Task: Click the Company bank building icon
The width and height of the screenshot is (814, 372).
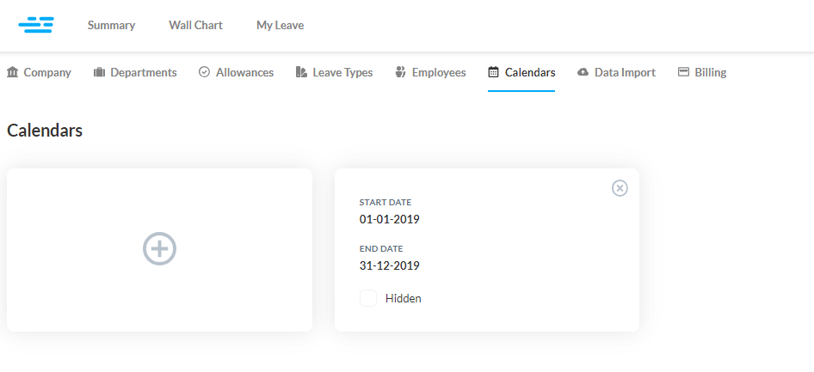Action: (12, 72)
